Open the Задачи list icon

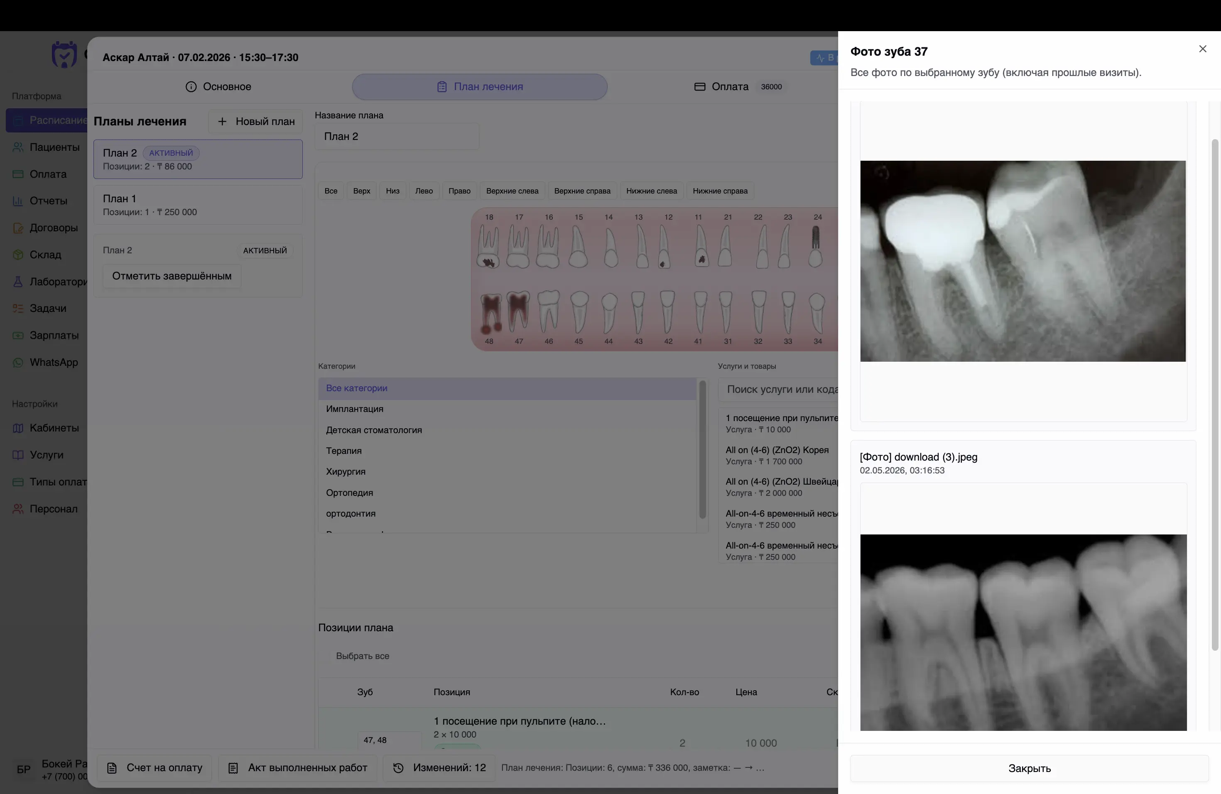pyautogui.click(x=18, y=308)
